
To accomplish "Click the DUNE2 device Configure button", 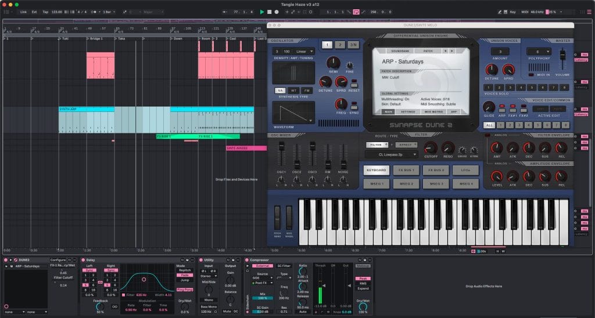I will pyautogui.click(x=58, y=260).
